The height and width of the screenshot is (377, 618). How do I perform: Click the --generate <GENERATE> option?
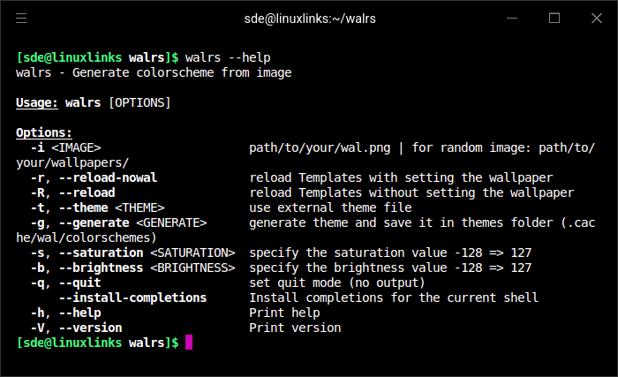(132, 222)
